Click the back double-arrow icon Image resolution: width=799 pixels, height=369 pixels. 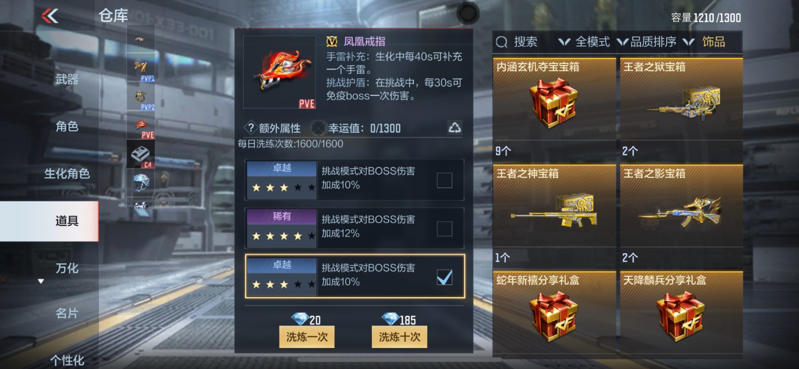(x=50, y=16)
